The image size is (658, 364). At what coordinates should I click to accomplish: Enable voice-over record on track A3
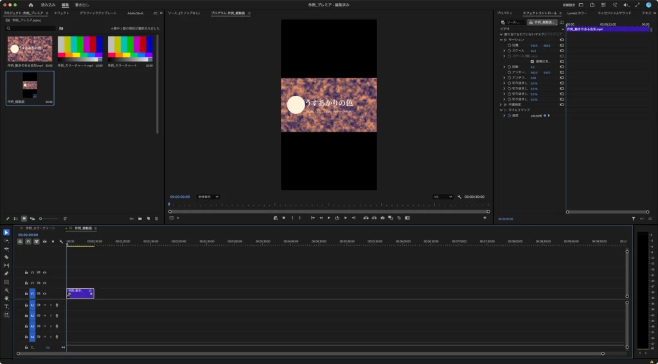57,326
